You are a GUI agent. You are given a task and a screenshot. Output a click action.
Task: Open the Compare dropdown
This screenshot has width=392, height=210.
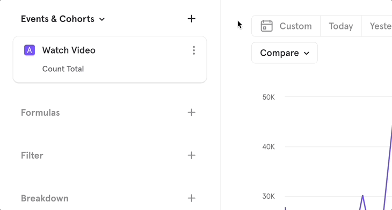[x=285, y=53]
